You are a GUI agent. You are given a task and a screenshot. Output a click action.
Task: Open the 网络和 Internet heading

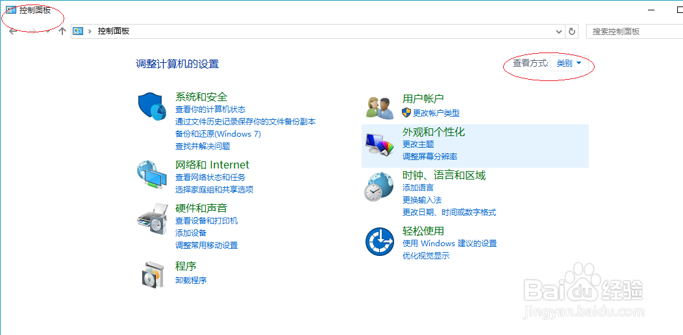(x=212, y=165)
